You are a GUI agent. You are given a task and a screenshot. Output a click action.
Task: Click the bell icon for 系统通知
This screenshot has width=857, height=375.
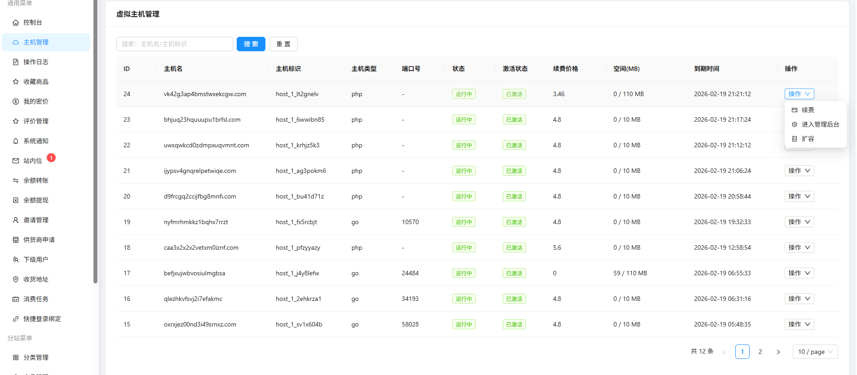click(x=16, y=141)
